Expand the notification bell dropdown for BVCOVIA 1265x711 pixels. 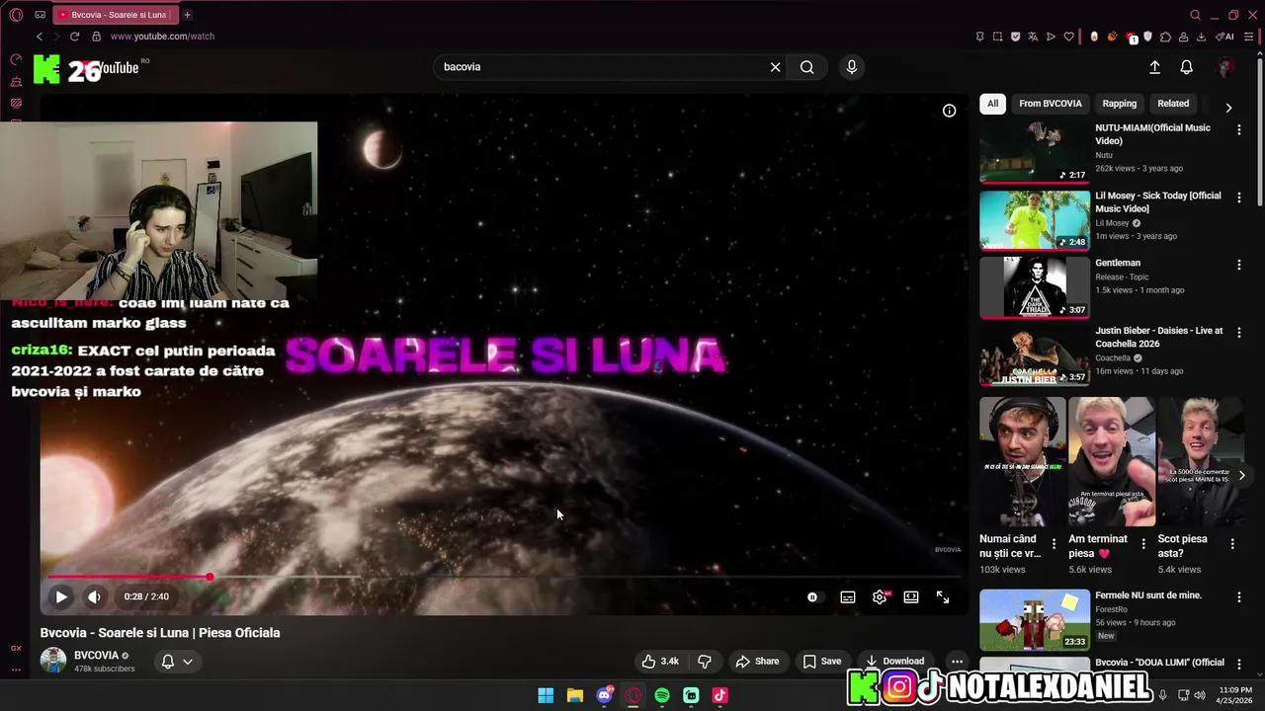176,662
